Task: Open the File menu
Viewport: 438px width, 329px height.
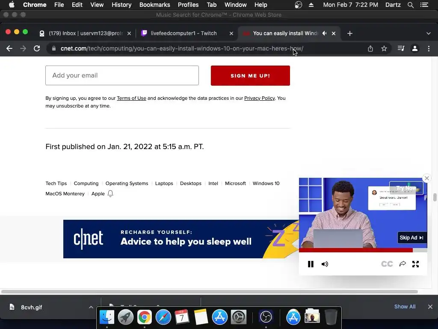Action: pos(59,5)
